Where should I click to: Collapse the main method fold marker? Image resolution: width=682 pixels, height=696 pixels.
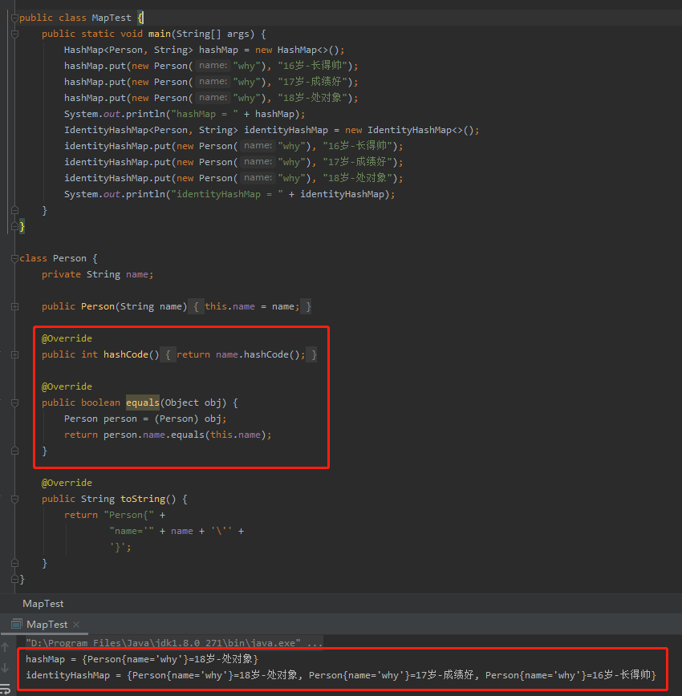point(14,34)
